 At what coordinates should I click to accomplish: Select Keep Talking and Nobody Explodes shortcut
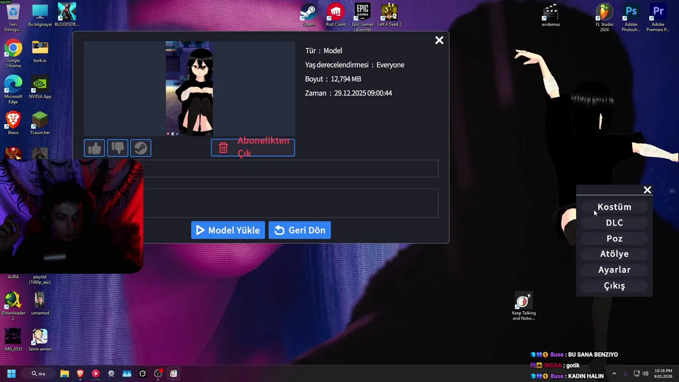tap(524, 306)
